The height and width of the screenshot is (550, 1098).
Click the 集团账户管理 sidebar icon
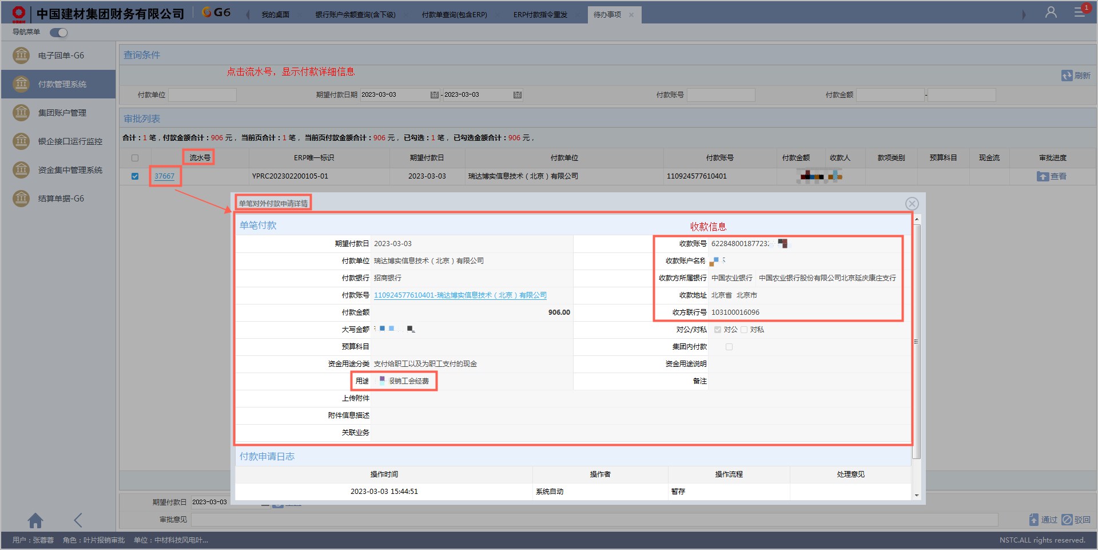(x=21, y=113)
